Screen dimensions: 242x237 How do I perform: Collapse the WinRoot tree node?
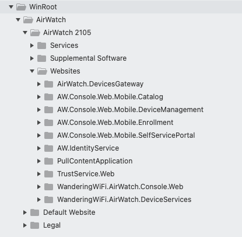[11, 7]
